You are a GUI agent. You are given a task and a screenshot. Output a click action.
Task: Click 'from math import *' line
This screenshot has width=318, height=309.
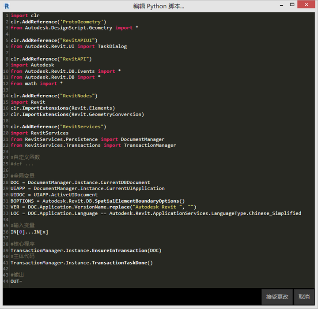(37, 84)
